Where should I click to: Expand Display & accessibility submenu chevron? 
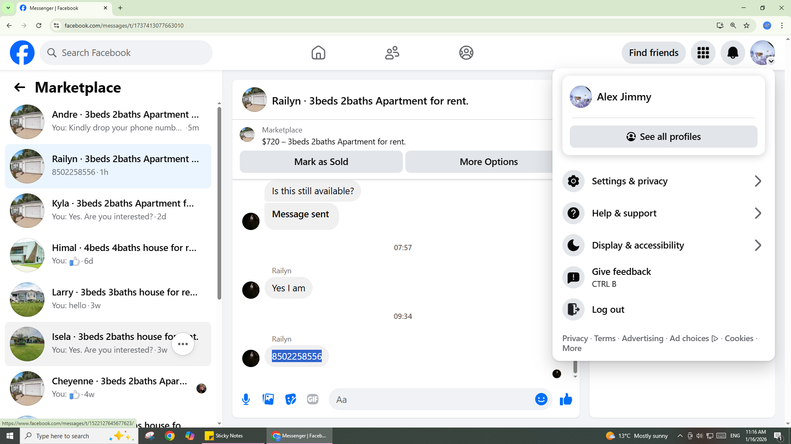point(758,245)
